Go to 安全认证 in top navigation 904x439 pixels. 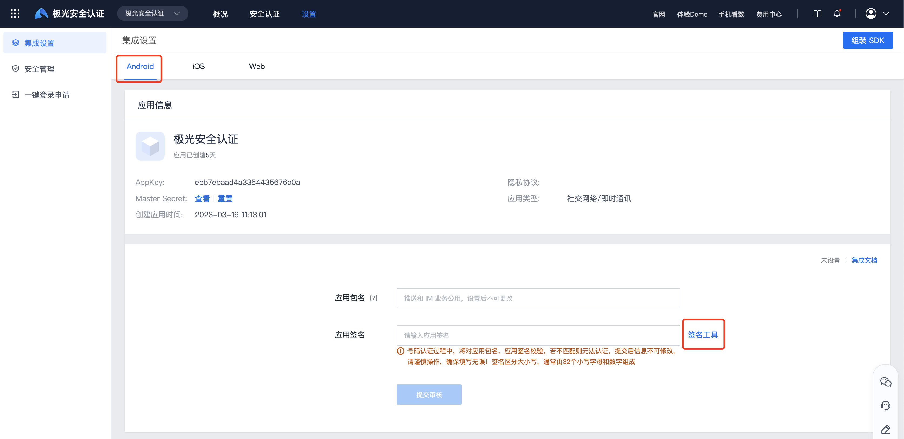pos(265,14)
